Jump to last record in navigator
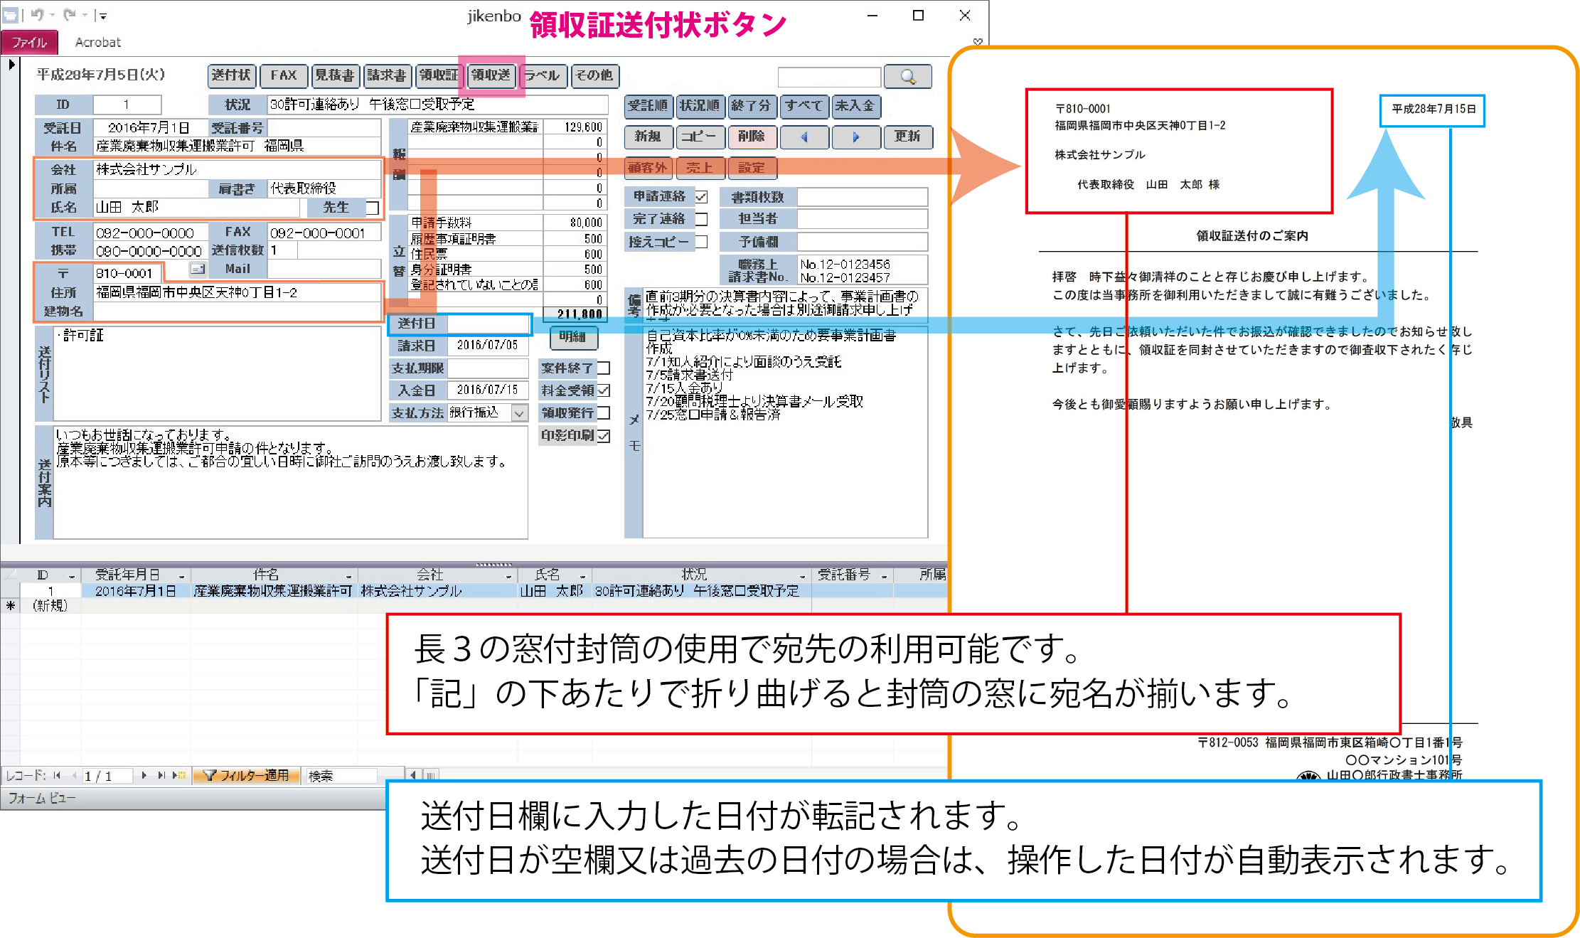The width and height of the screenshot is (1580, 938). tap(161, 775)
